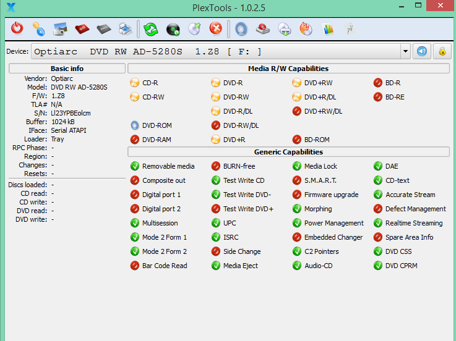This screenshot has width=456, height=341.
Task: Click the Media Eject label
Action: coord(241,266)
